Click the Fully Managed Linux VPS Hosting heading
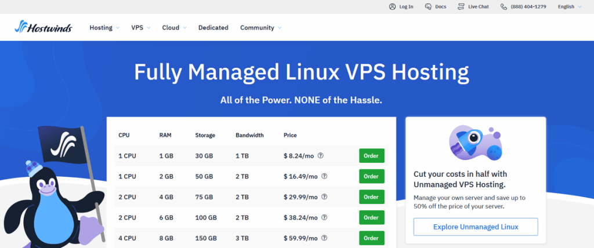The image size is (594, 248). point(302,72)
